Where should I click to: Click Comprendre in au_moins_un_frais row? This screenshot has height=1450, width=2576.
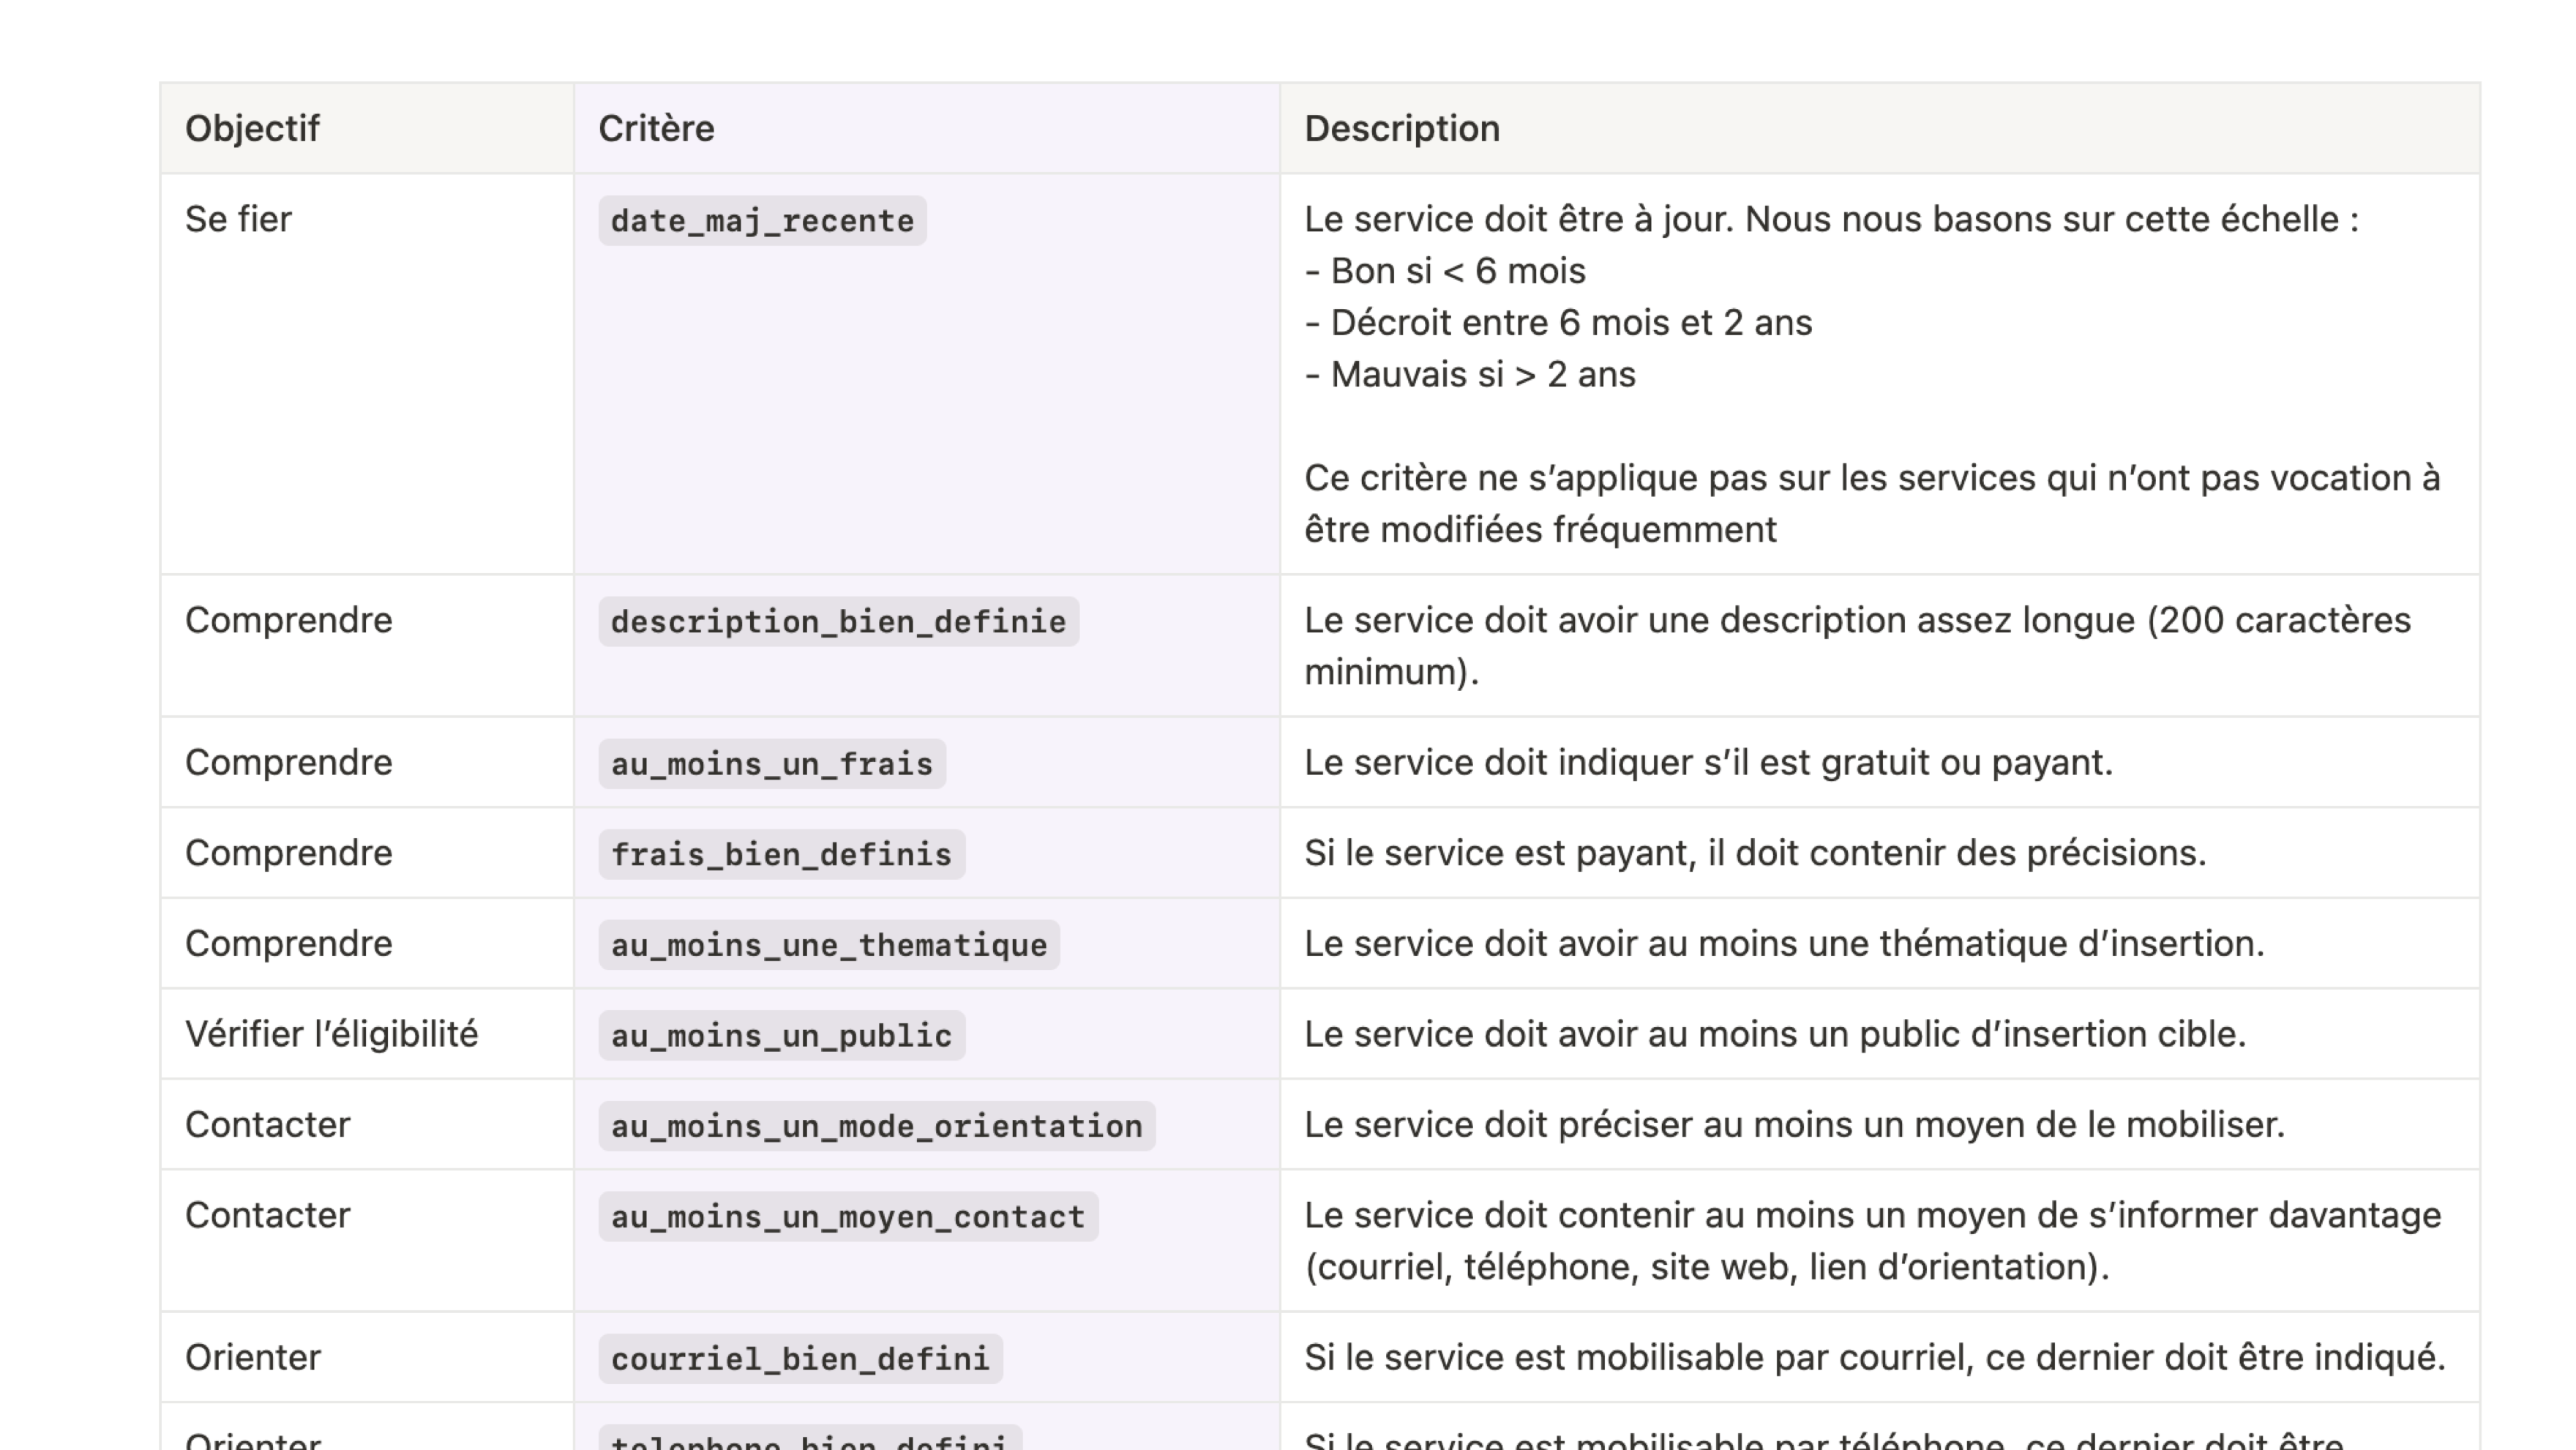(288, 762)
